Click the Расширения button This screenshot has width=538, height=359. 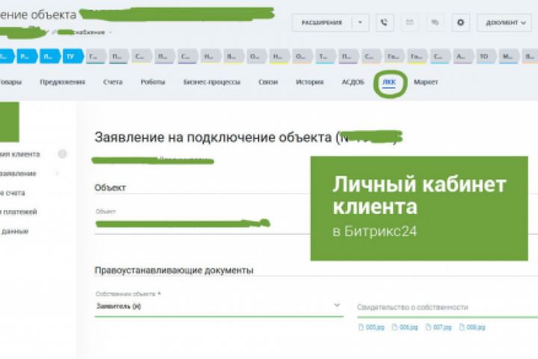tap(321, 22)
